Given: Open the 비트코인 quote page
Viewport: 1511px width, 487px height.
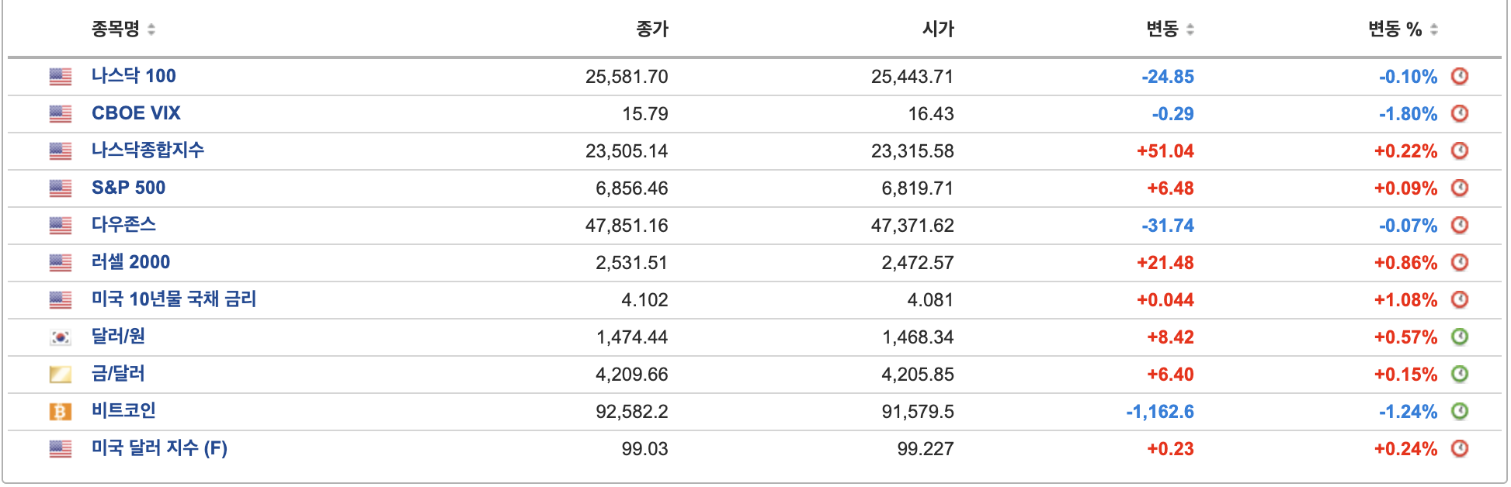Looking at the screenshot, I should pos(123,410).
